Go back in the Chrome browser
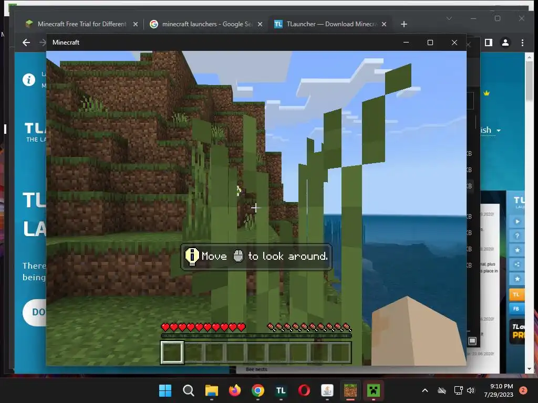This screenshot has width=538, height=403. [26, 43]
